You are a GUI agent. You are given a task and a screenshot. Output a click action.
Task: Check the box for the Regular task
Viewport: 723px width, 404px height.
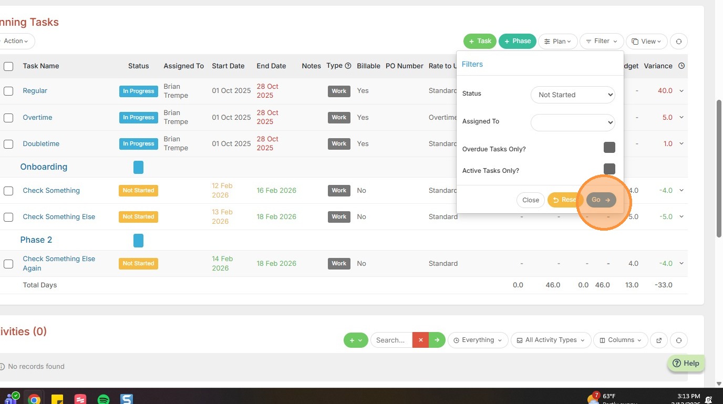[x=8, y=91]
